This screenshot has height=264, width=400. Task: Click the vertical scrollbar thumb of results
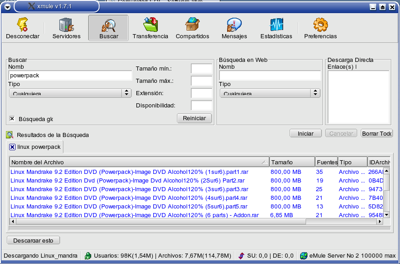pyautogui.click(x=387, y=182)
